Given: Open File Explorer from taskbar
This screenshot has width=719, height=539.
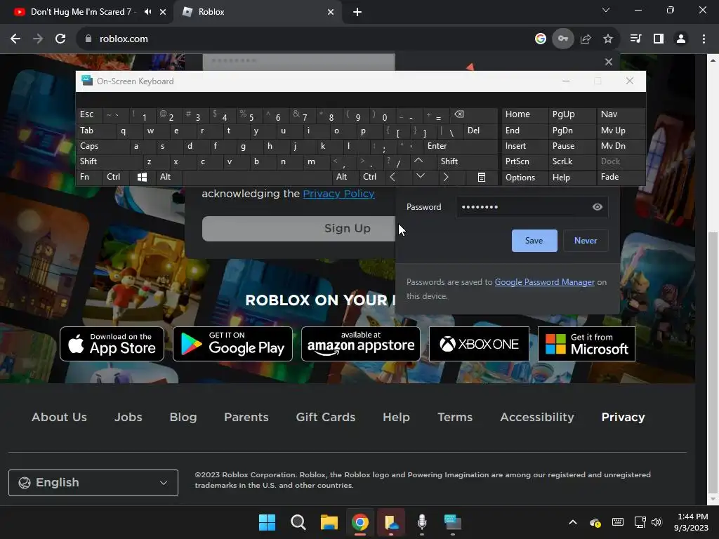Looking at the screenshot, I should pos(329,522).
